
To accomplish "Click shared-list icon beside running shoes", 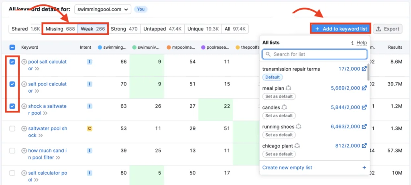I will [x=299, y=127].
